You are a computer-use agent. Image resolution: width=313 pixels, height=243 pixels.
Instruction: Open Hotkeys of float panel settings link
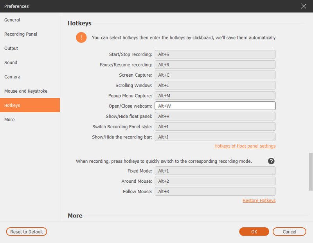pos(245,146)
